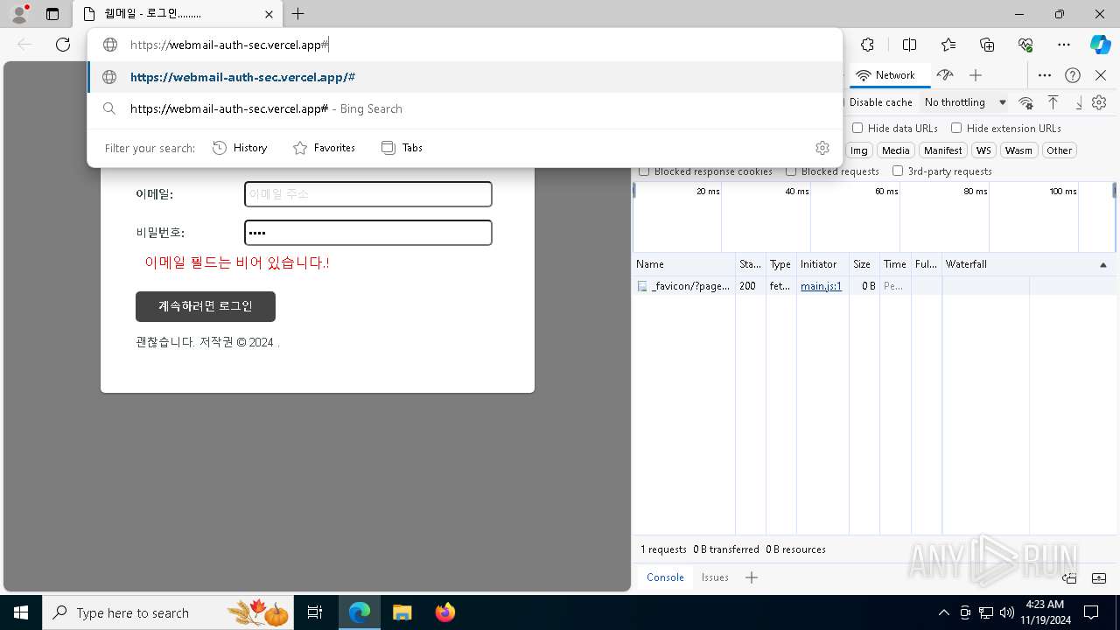This screenshot has width=1120, height=630.
Task: Click the browser refresh button
Action: (x=63, y=45)
